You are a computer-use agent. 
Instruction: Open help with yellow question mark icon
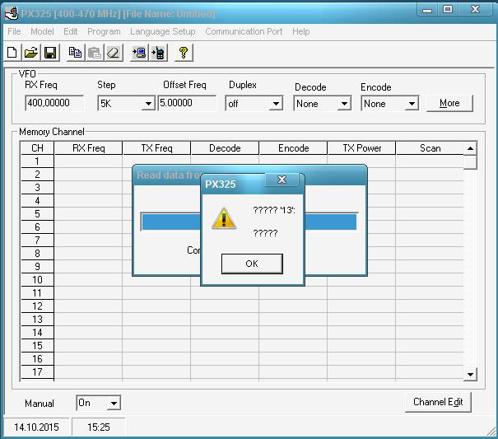184,53
